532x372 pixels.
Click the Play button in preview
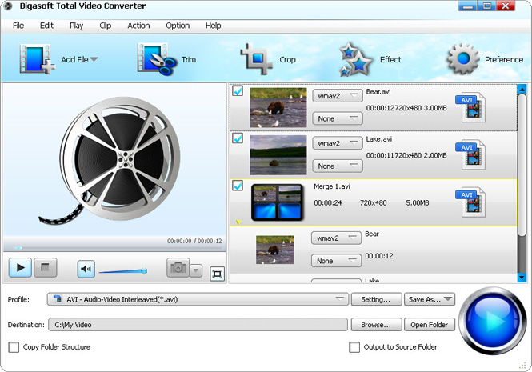20,267
